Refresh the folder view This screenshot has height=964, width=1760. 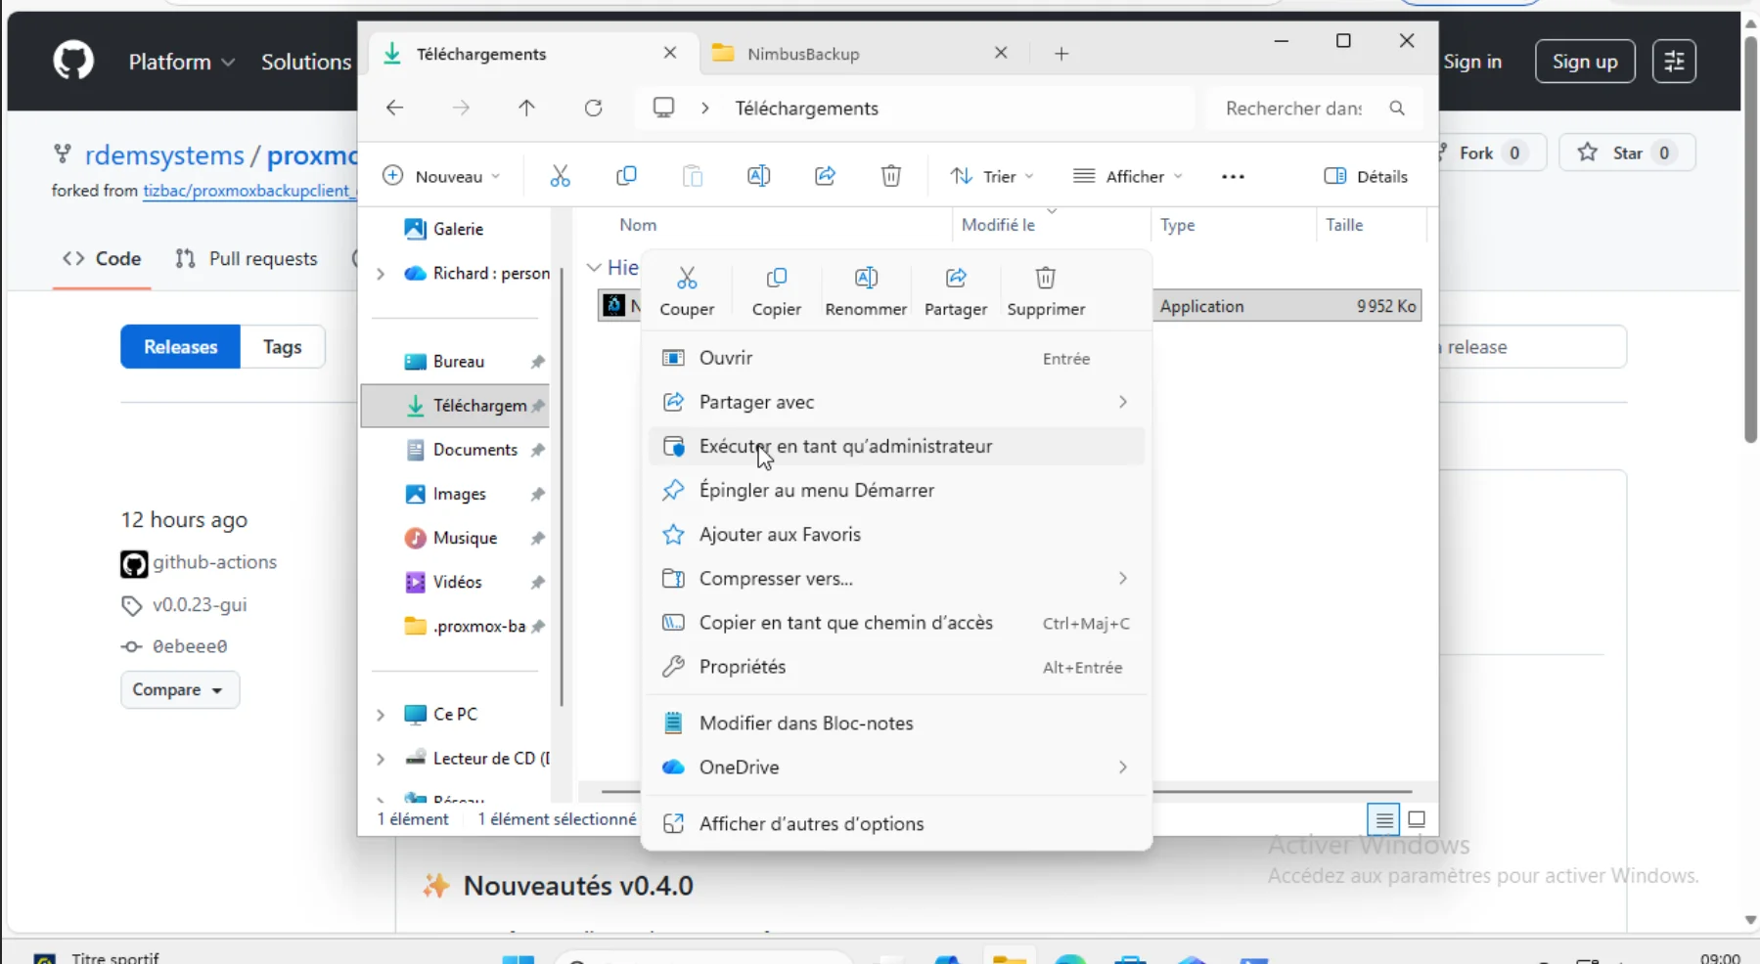tap(594, 108)
